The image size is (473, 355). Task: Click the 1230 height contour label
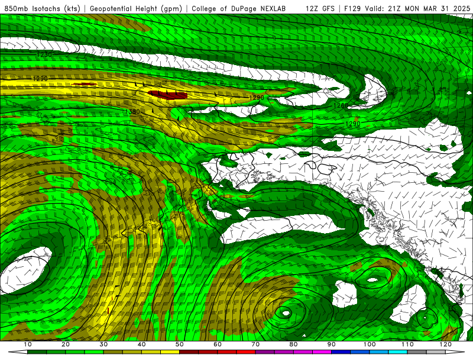click(x=44, y=54)
